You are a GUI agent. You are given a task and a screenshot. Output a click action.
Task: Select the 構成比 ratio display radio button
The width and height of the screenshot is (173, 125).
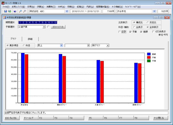(x=134, y=22)
